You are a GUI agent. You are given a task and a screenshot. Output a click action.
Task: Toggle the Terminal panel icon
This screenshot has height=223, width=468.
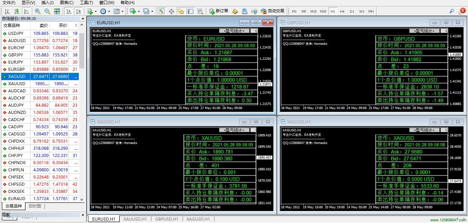pos(190,11)
